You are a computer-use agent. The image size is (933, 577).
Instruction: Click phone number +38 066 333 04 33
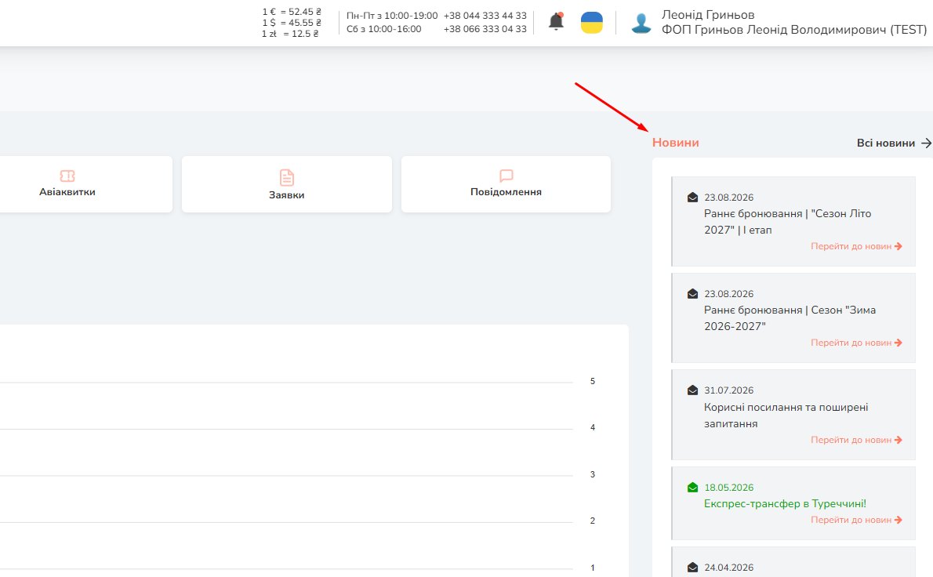click(x=485, y=28)
